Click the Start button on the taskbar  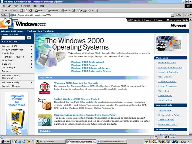click(x=6, y=142)
